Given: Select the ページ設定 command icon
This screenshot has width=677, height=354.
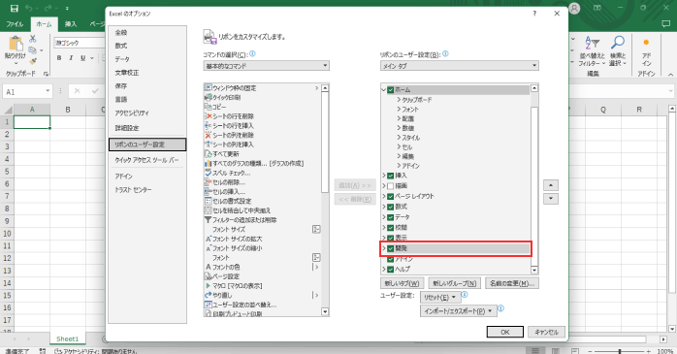Looking at the screenshot, I should coord(209,276).
